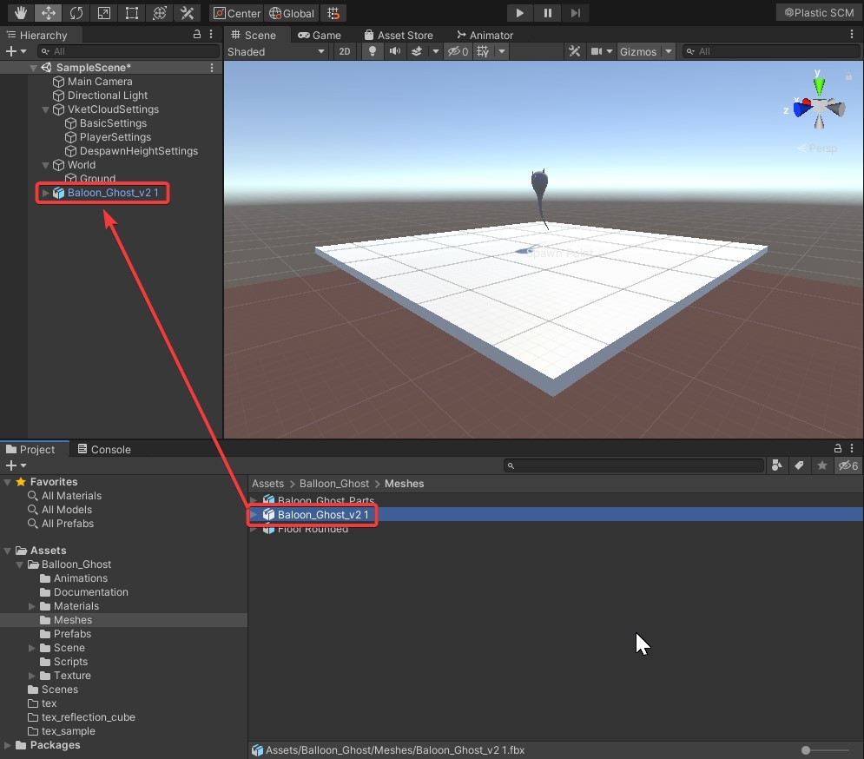Open the Shaded draw mode dropdown
864x759 pixels.
pos(275,52)
